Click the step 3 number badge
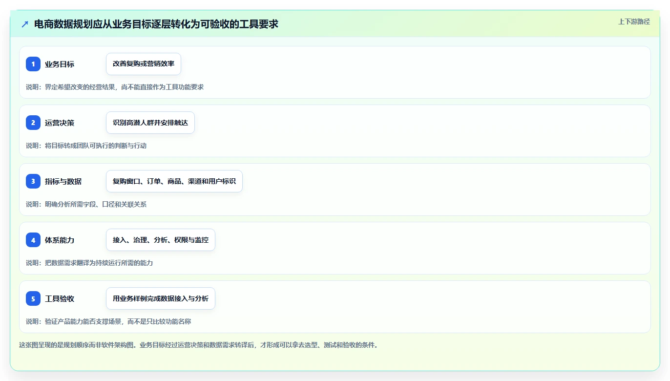This screenshot has width=670, height=381. (x=33, y=181)
